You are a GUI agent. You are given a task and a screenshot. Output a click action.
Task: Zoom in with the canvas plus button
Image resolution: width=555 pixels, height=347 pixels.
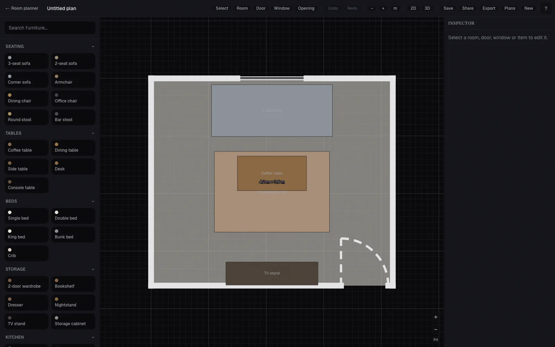tap(436, 317)
